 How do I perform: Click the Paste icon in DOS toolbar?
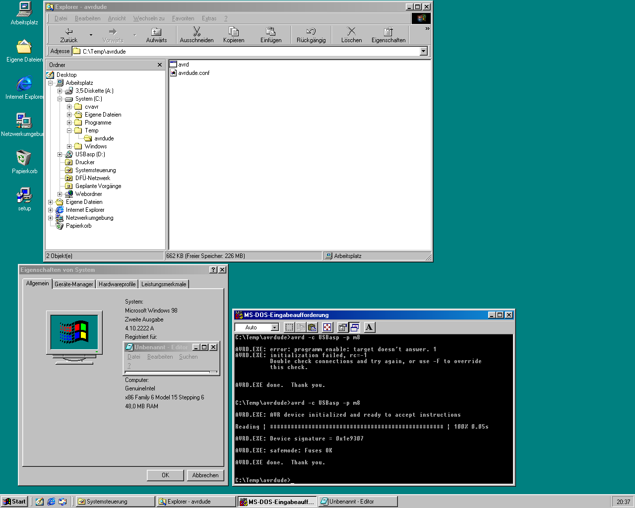click(x=312, y=327)
